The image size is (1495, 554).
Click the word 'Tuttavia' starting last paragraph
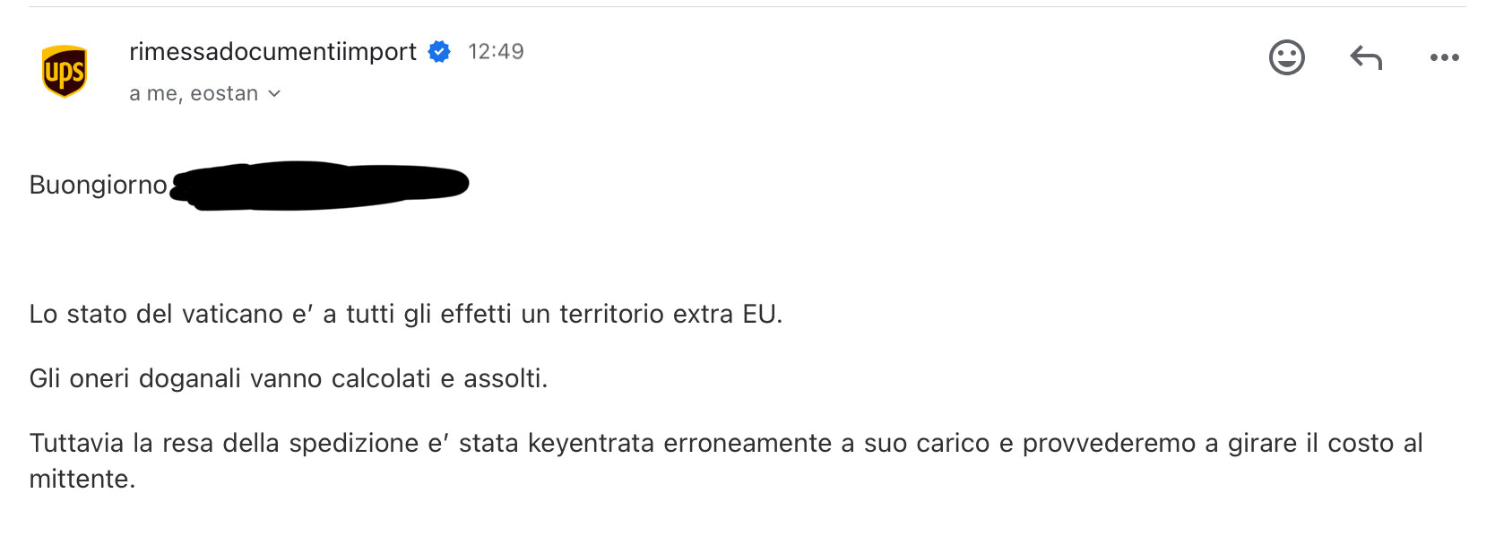(76, 443)
